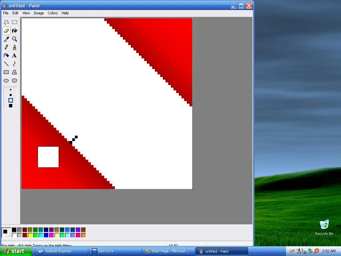Pick the purple palette color
The width and height of the screenshot is (341, 256).
[x=51, y=230]
